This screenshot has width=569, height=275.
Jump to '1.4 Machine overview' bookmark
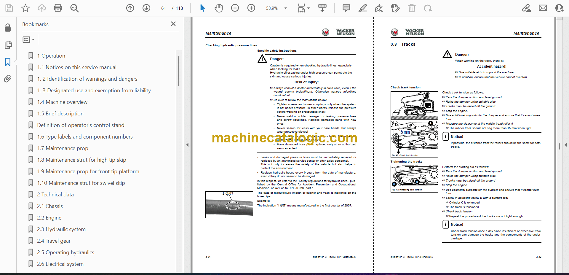pyautogui.click(x=62, y=102)
